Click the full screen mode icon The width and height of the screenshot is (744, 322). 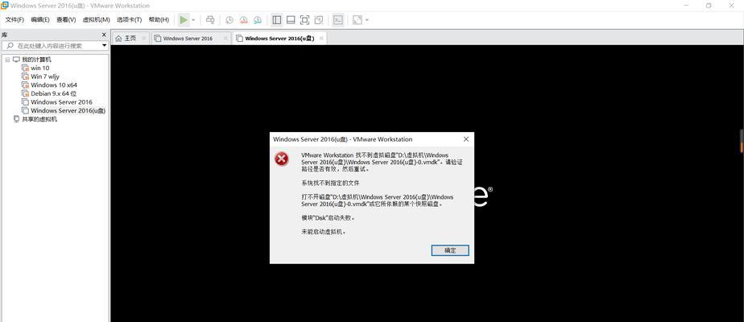(304, 20)
